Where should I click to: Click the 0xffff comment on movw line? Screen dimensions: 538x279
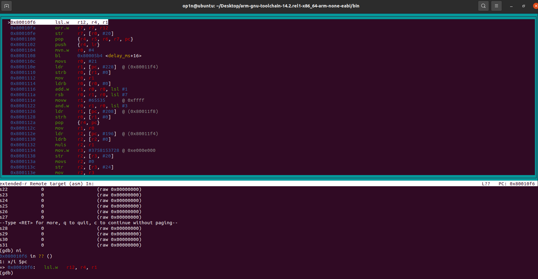point(136,100)
